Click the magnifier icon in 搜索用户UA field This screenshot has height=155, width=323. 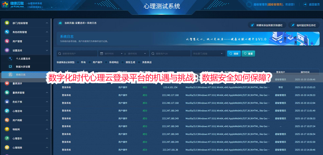point(153,54)
